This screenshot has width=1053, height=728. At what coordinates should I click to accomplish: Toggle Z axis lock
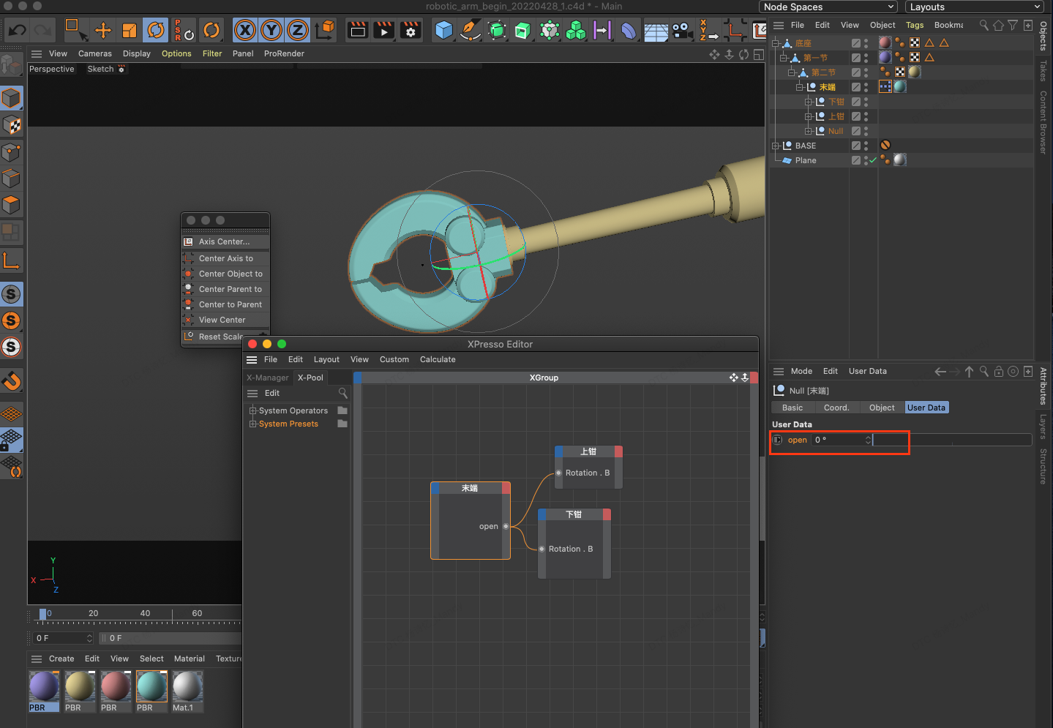(x=298, y=30)
